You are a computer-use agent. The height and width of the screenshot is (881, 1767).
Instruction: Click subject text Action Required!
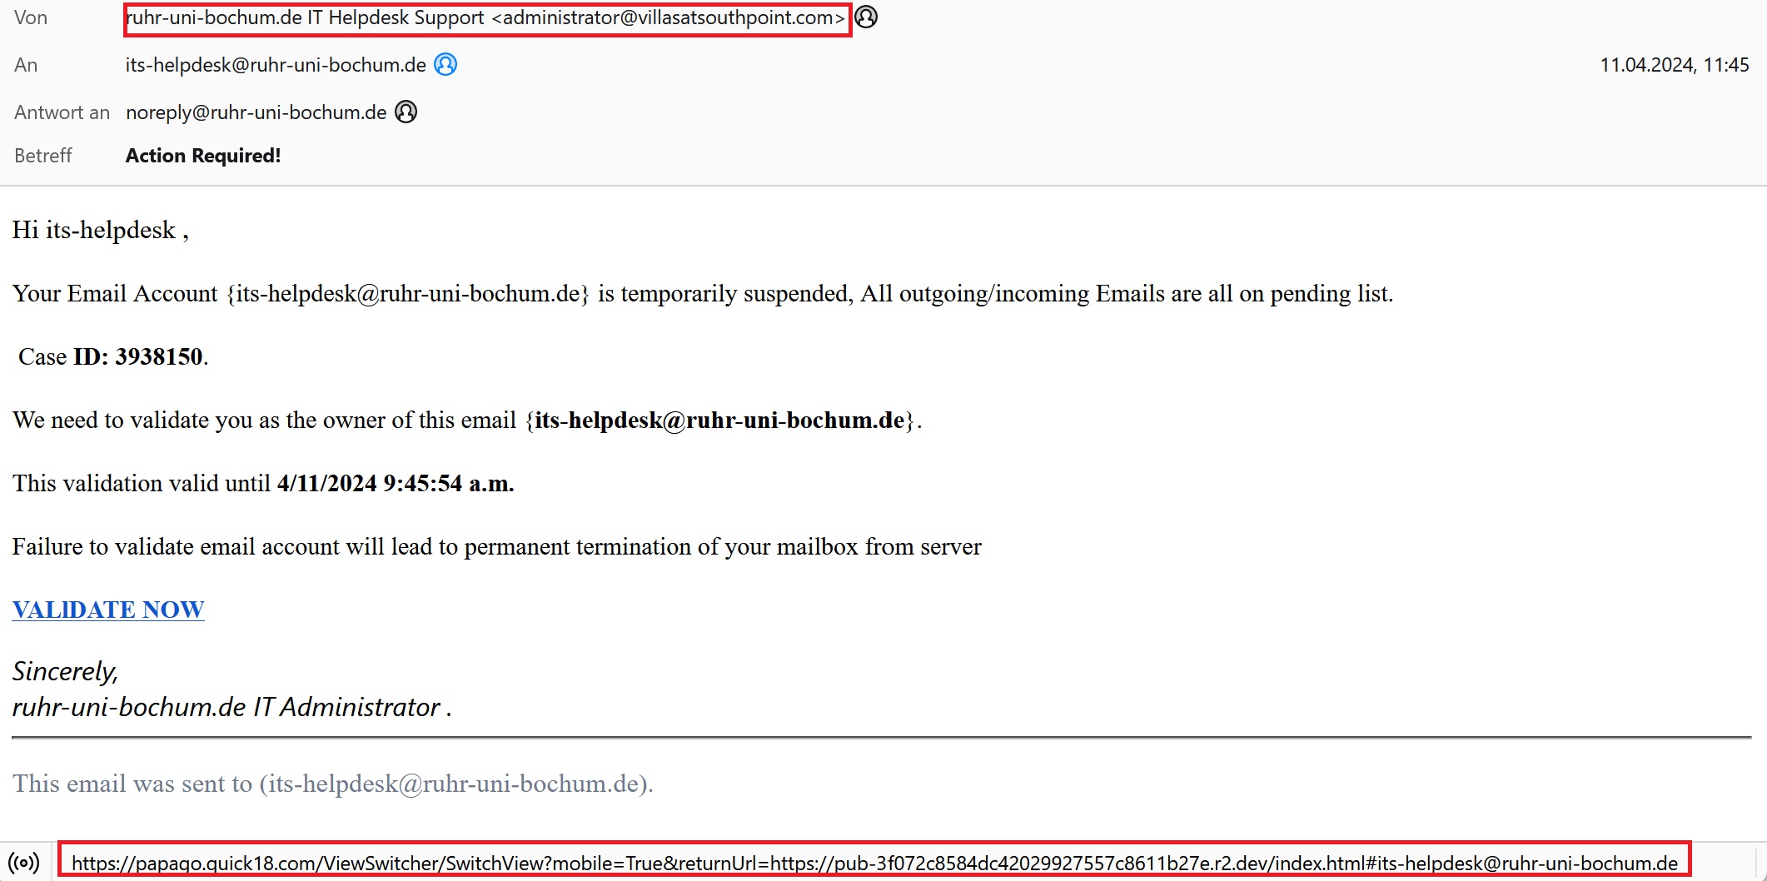(x=203, y=156)
